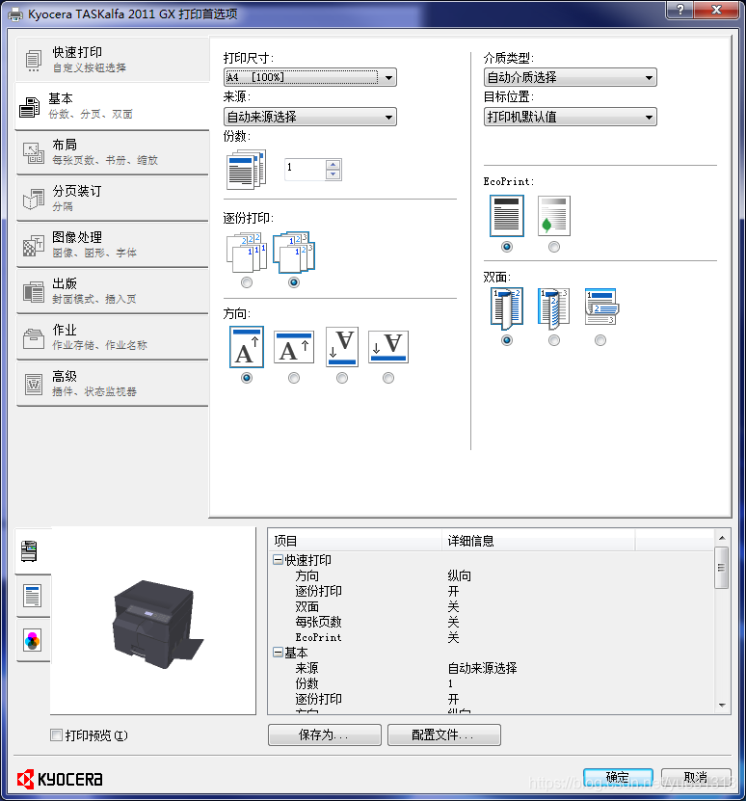Click the copies stack icon
Viewport: 746px width, 801px height.
(x=247, y=169)
